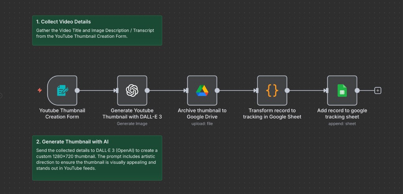Open the Youtube Thumbnail Creation Form node
Image resolution: width=403 pixels, height=194 pixels.
tap(62, 91)
